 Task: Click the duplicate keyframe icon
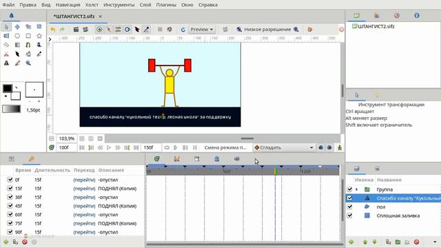click(15, 242)
